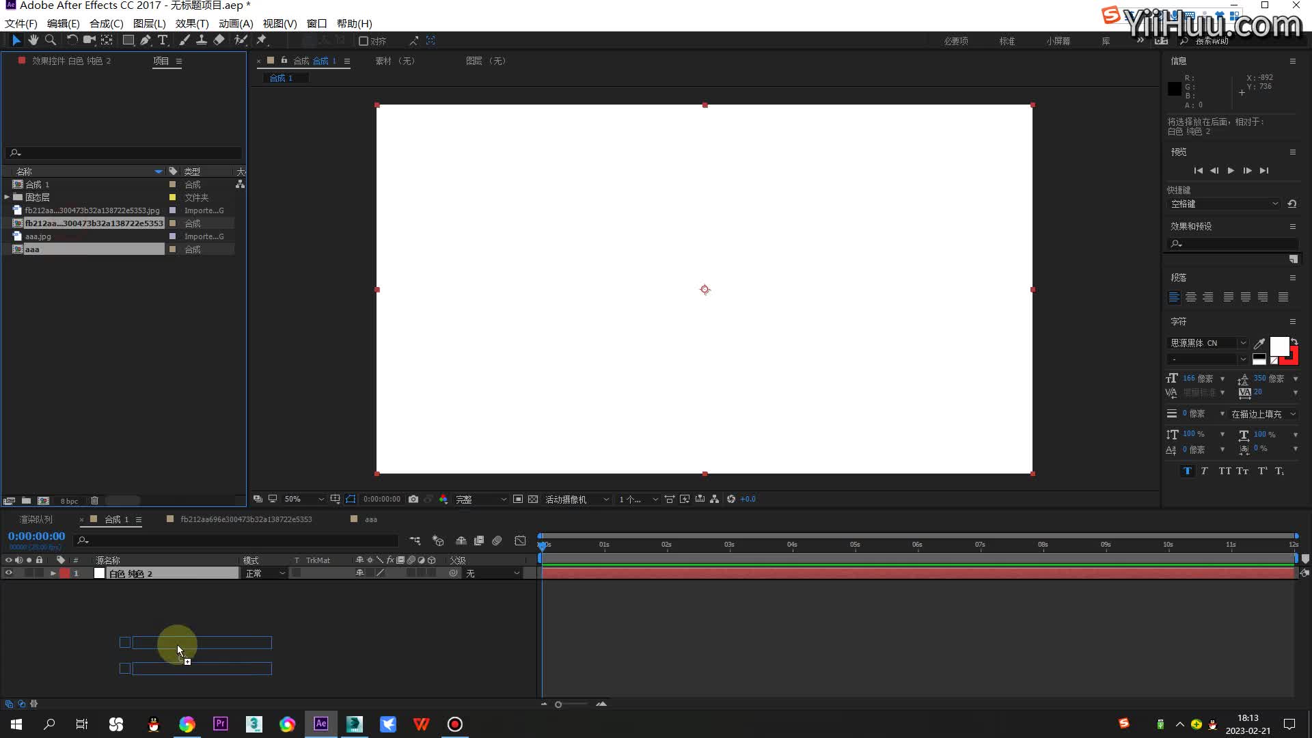This screenshot has height=738, width=1312.
Task: Open the 思源黑体 CN font dropdown
Action: point(1207,343)
